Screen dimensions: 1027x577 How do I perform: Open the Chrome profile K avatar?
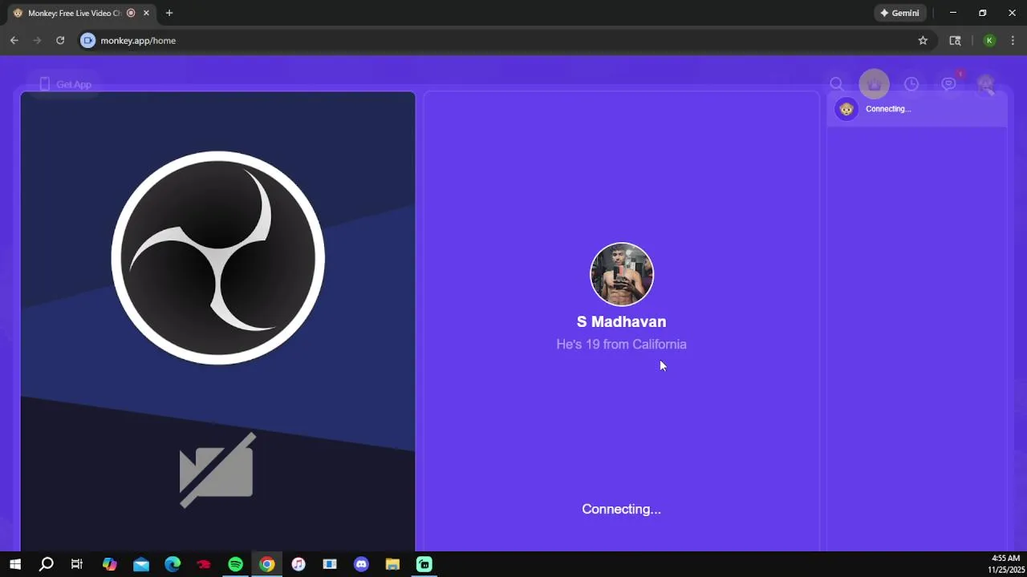point(989,40)
